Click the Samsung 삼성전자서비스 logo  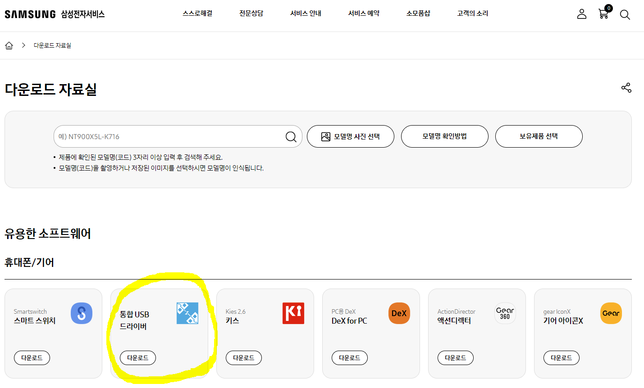click(x=55, y=14)
